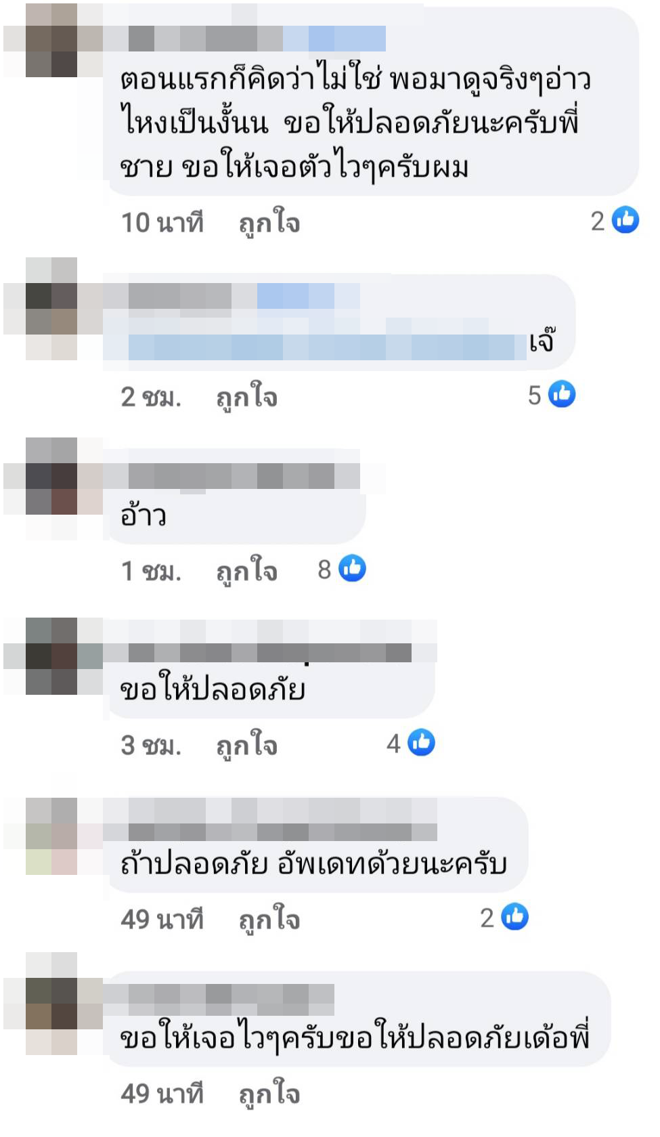
Task: Click ถูกใจ under the last comment ขอให้เจอไวๆ
Action: 269,1094
